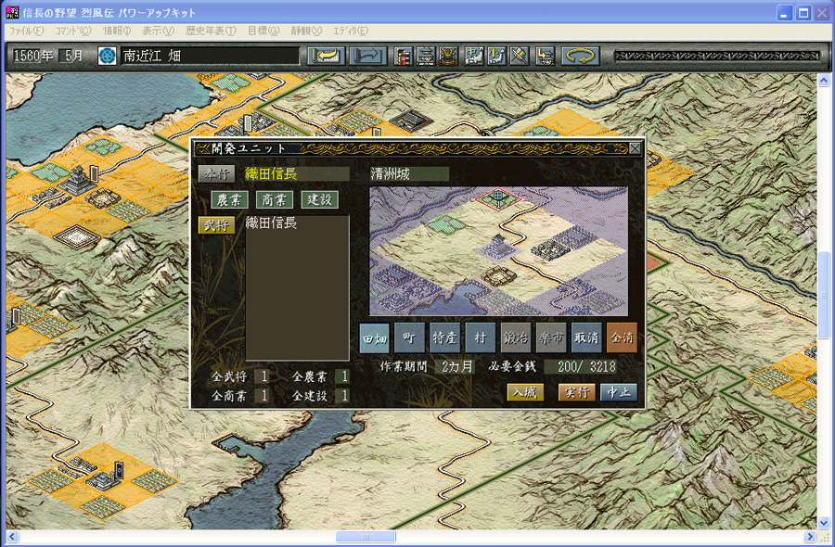Click the horizontal scrollbar right arrow
835x547 pixels.
(x=810, y=537)
